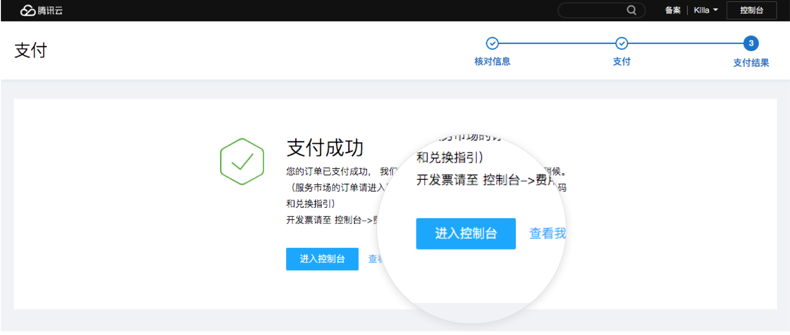Click the green hexagon success checkmark
Viewport: 790px width, 335px height.
pyautogui.click(x=242, y=161)
